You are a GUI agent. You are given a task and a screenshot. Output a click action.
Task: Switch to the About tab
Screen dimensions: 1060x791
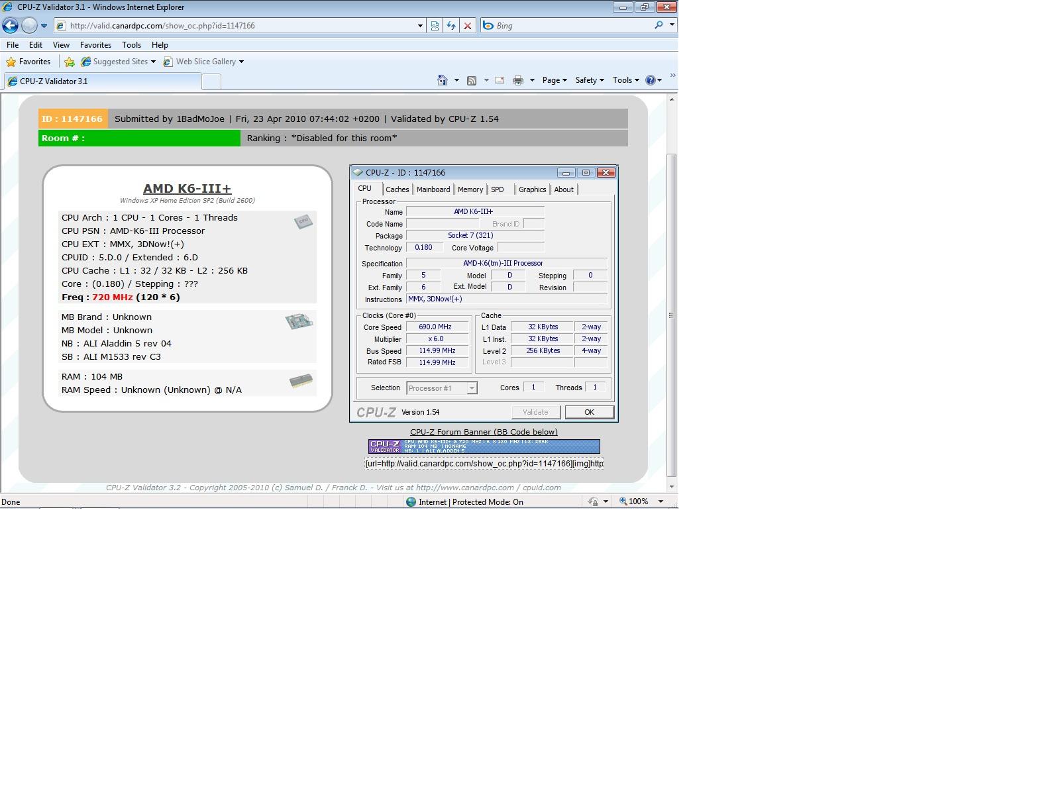coord(564,189)
